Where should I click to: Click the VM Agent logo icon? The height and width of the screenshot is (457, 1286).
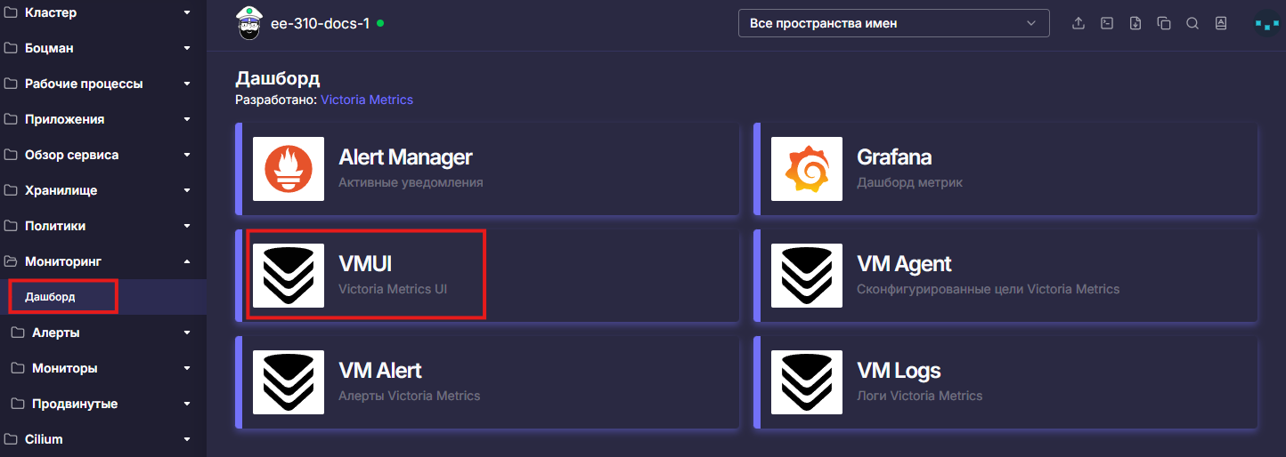[807, 276]
